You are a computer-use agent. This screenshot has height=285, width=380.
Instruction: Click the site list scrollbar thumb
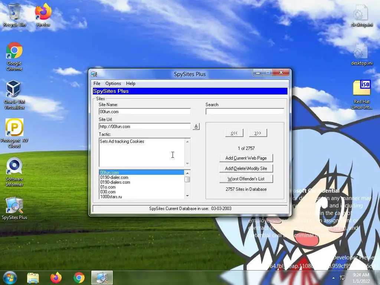187,179
